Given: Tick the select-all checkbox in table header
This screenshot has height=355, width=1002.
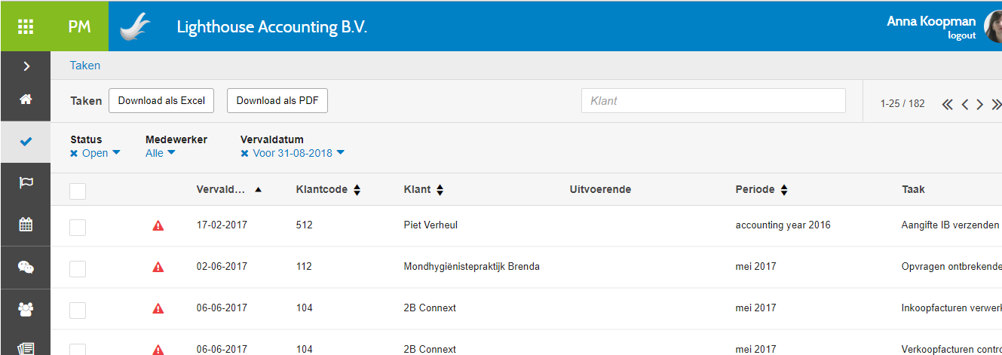Looking at the screenshot, I should click(78, 191).
